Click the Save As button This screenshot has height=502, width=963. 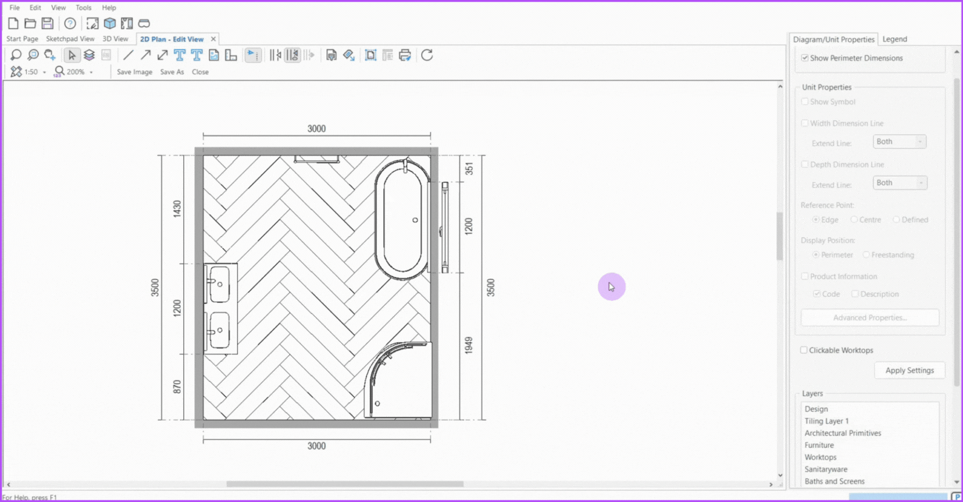point(172,72)
